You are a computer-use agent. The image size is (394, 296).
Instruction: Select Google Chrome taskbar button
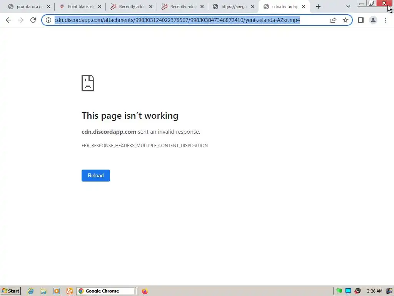tap(105, 291)
